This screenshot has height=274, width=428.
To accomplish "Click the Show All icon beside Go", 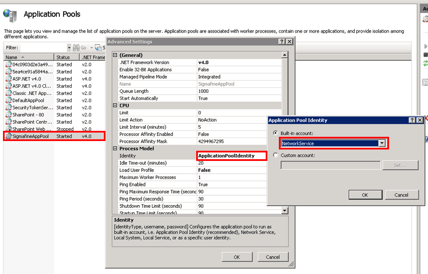I will tap(97, 47).
